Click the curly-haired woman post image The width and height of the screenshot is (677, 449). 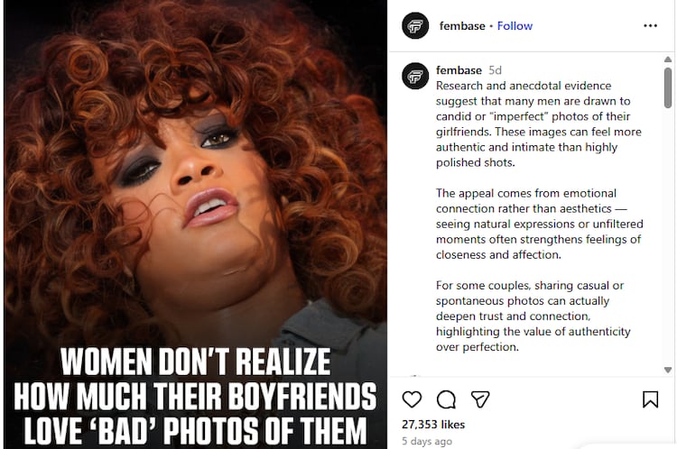click(x=196, y=172)
